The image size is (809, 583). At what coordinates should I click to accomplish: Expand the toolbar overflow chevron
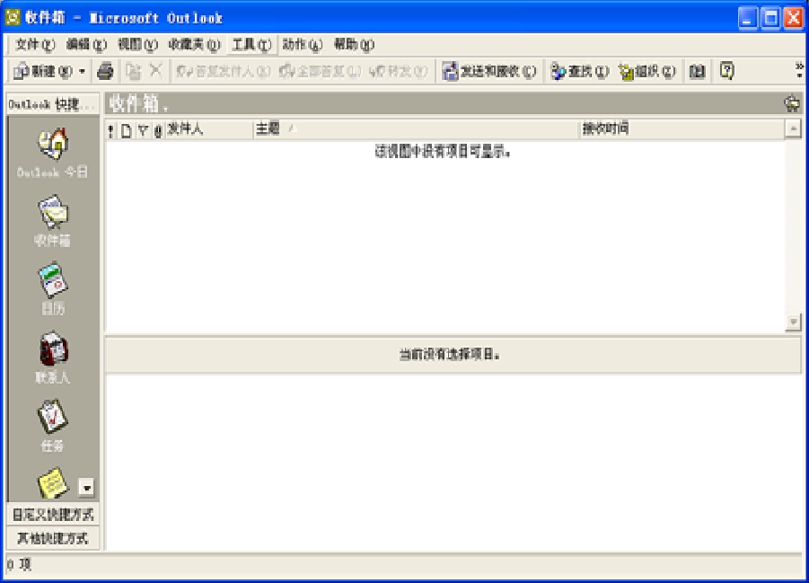coord(799,70)
